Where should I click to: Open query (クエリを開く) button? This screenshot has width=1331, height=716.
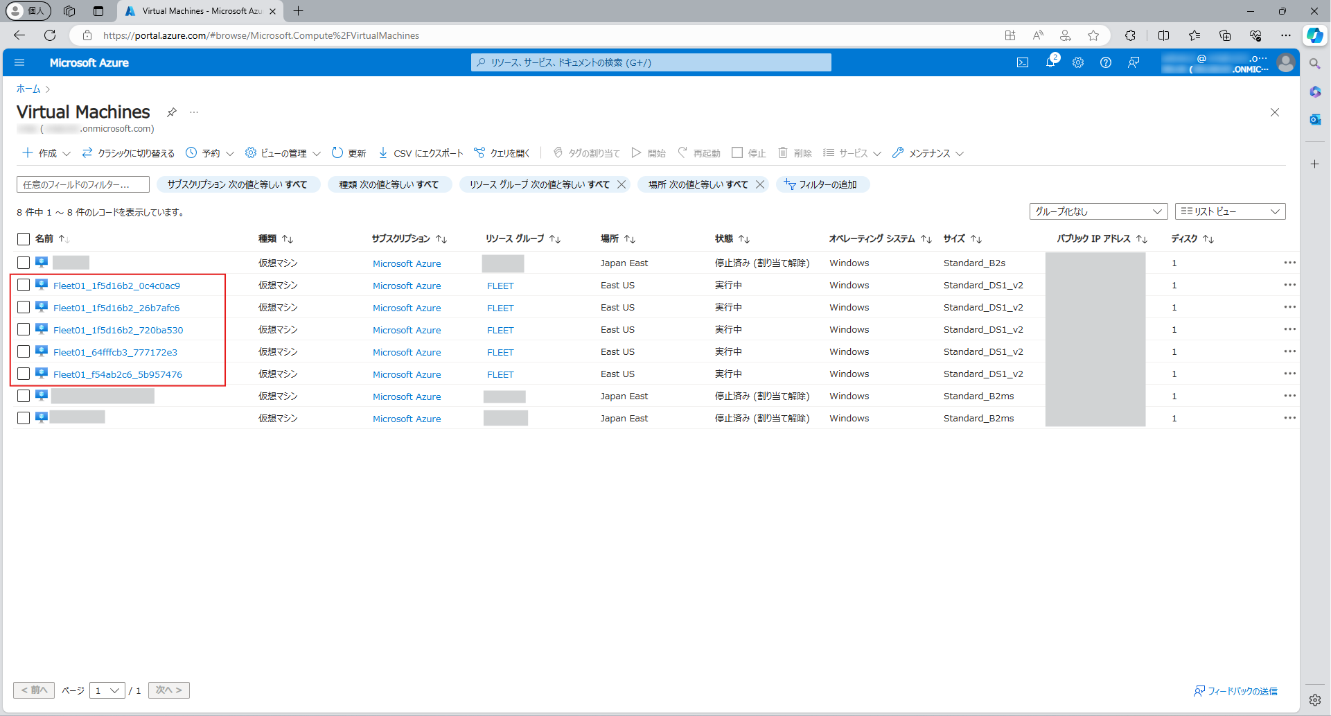click(502, 153)
